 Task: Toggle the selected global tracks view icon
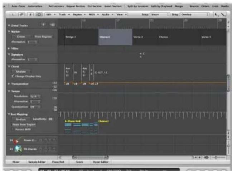39,14
